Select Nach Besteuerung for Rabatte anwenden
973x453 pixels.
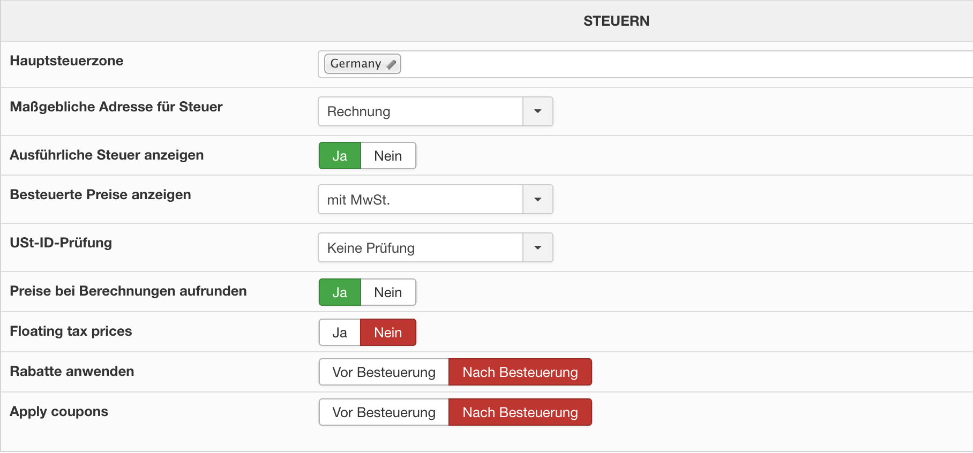click(520, 372)
